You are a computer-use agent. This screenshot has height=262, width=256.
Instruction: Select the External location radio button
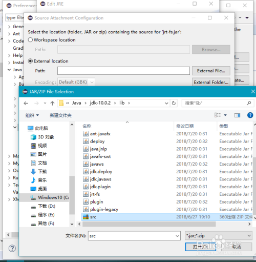(30, 61)
